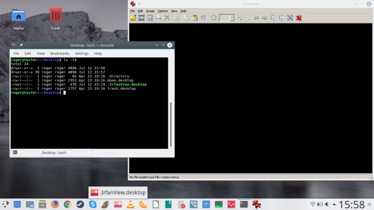374x210 pixels.
Task: Click the pin icon in Konsole title bar
Action: 21,45
